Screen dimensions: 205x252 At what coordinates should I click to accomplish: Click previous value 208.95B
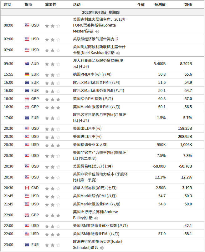[185, 136]
